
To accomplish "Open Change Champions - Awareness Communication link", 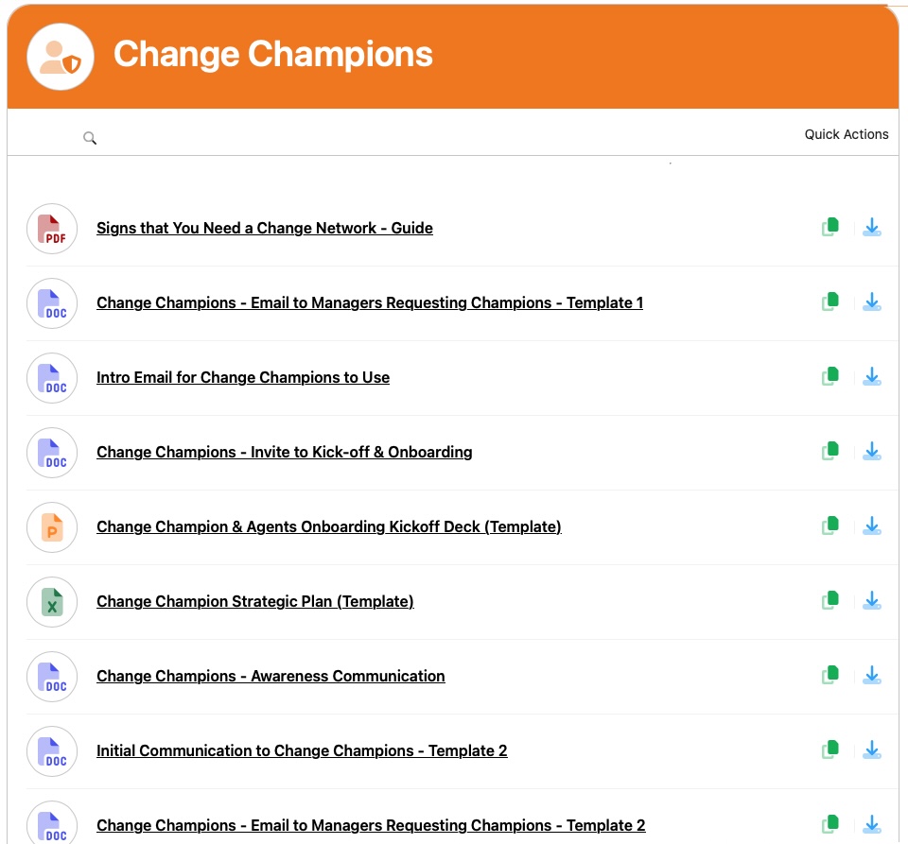I will click(x=271, y=677).
